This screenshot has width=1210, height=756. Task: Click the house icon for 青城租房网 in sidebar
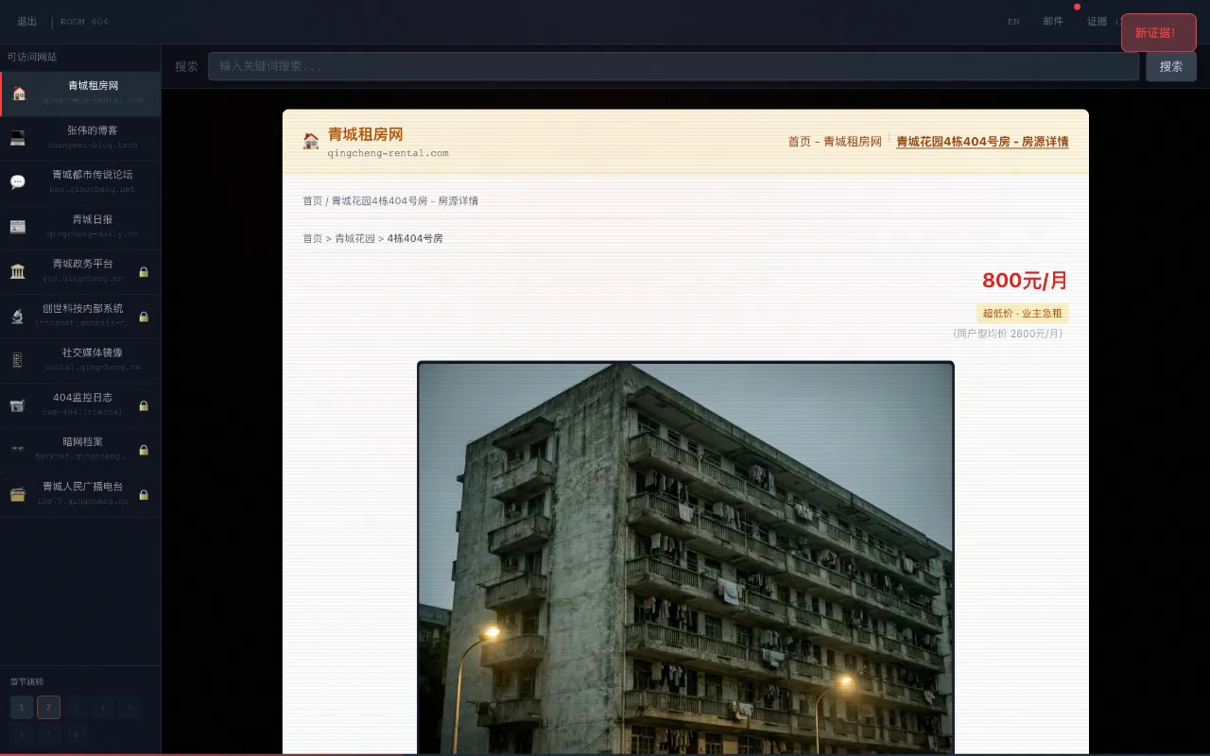19,94
